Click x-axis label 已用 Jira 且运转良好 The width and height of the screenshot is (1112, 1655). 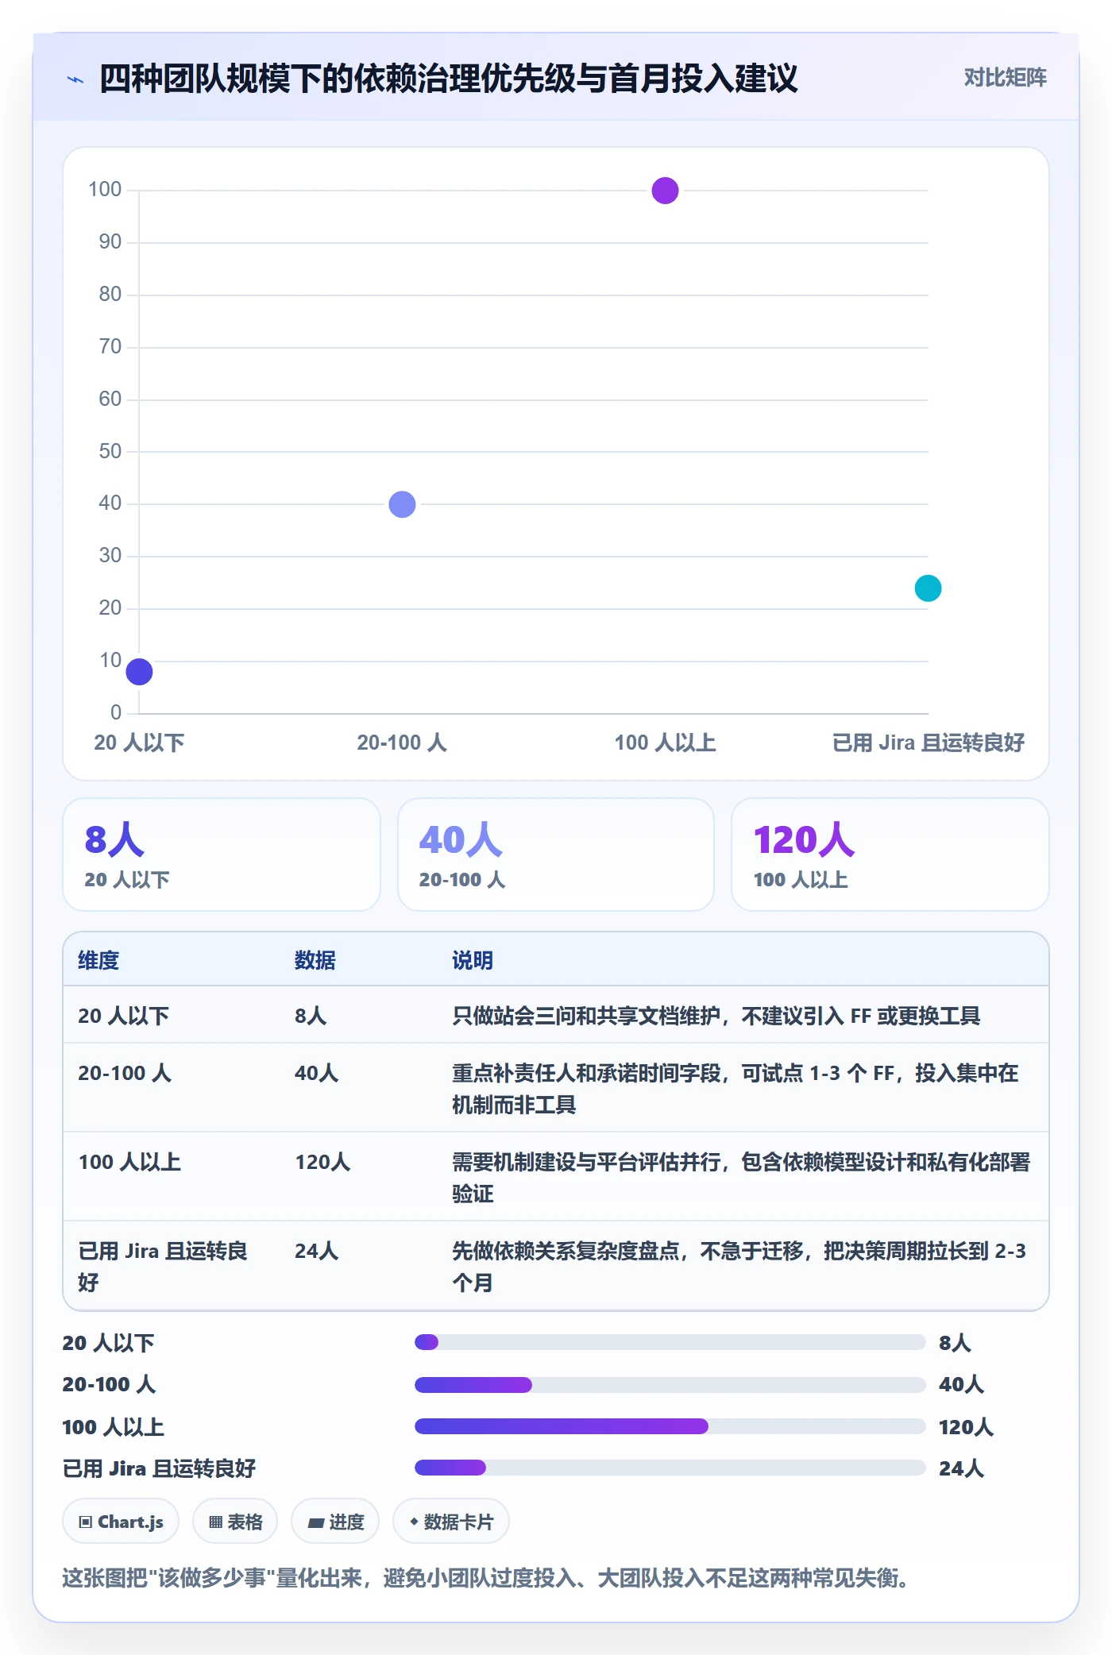click(x=928, y=743)
